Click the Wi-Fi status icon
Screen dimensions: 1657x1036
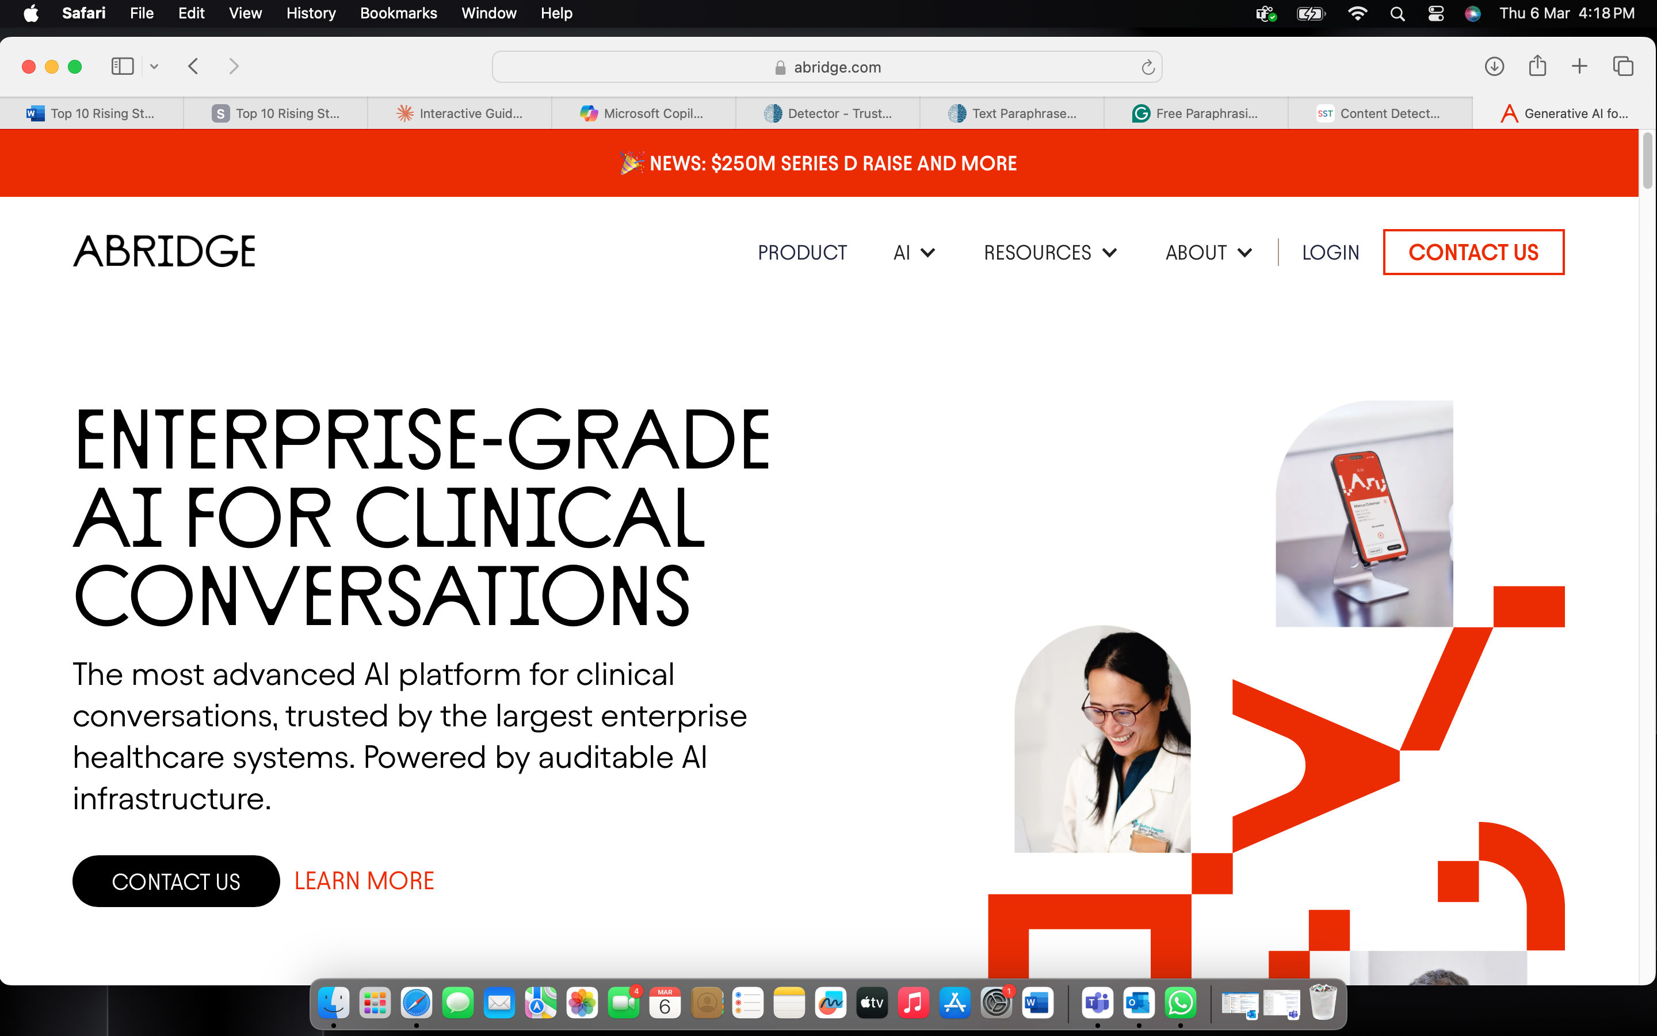1357,14
